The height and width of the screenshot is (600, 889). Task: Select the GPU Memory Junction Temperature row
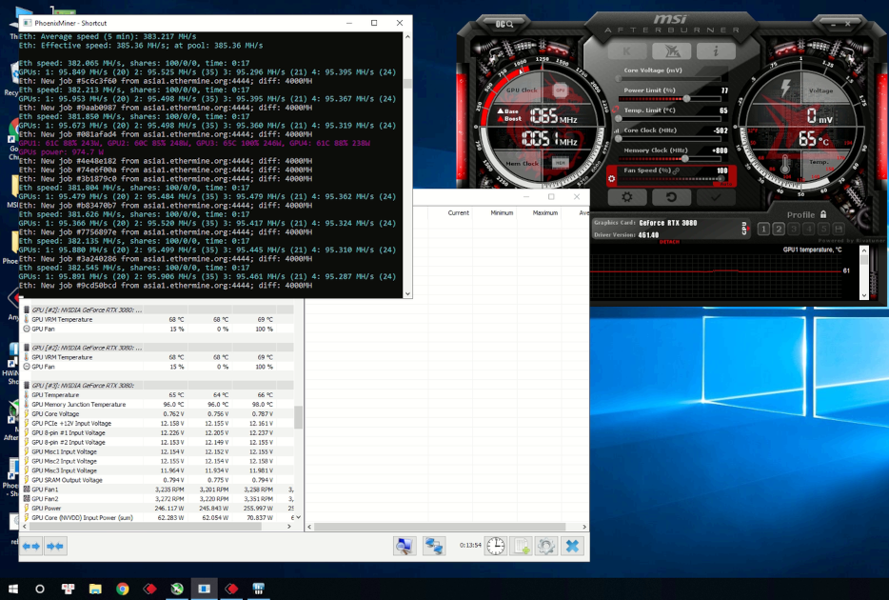pos(158,405)
